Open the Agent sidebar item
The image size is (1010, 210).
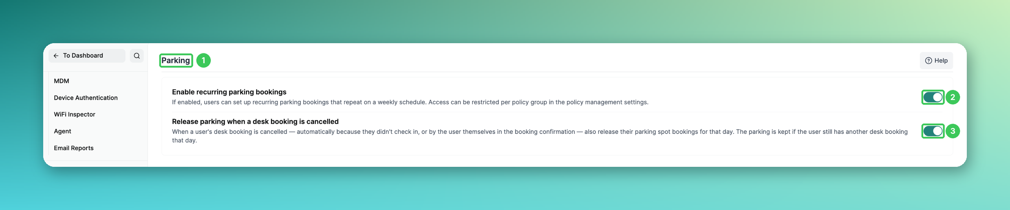tap(62, 131)
